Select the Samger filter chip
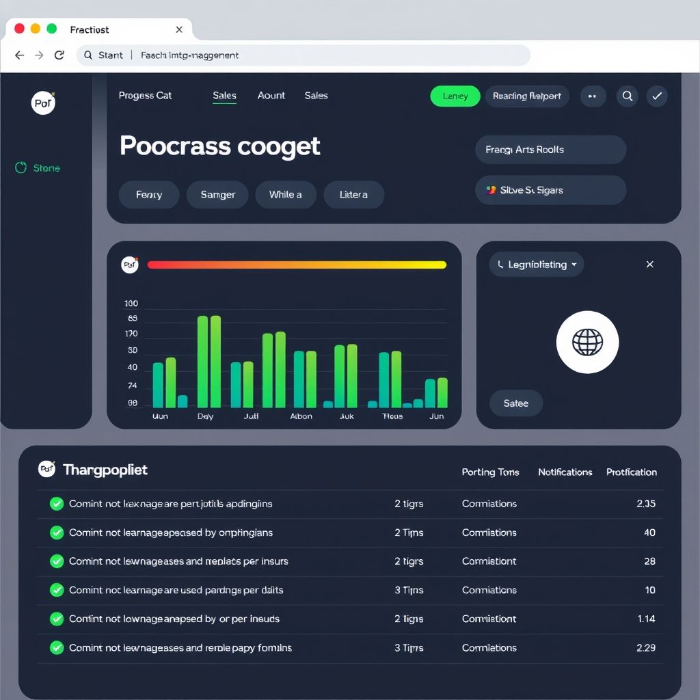The height and width of the screenshot is (700, 700). coord(217,195)
